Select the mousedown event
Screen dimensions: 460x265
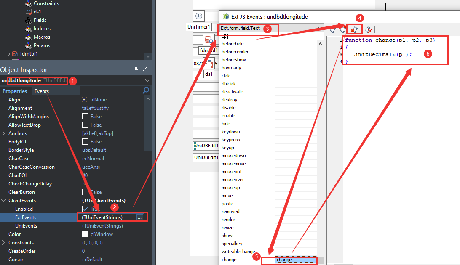[x=233, y=156]
